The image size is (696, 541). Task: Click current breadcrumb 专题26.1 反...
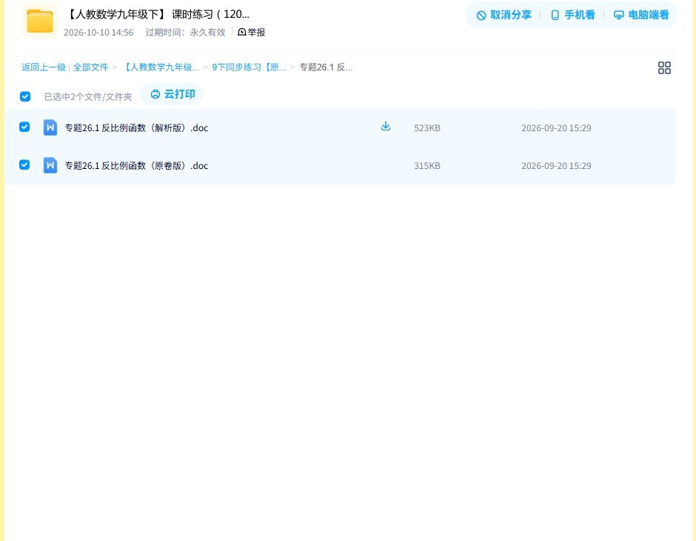click(326, 67)
